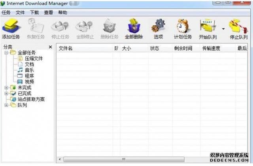
Task: Sort by 最后 column header
Action: [242, 48]
